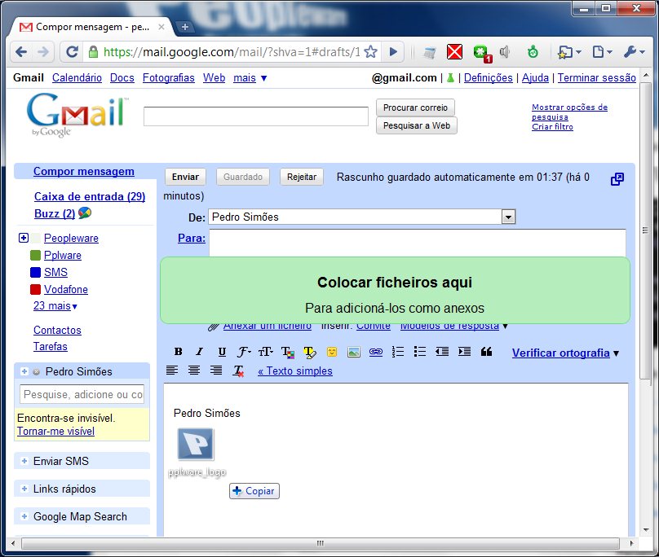The height and width of the screenshot is (557, 659).
Task: Open Gmail Labs green flask icon
Action: coord(450,78)
